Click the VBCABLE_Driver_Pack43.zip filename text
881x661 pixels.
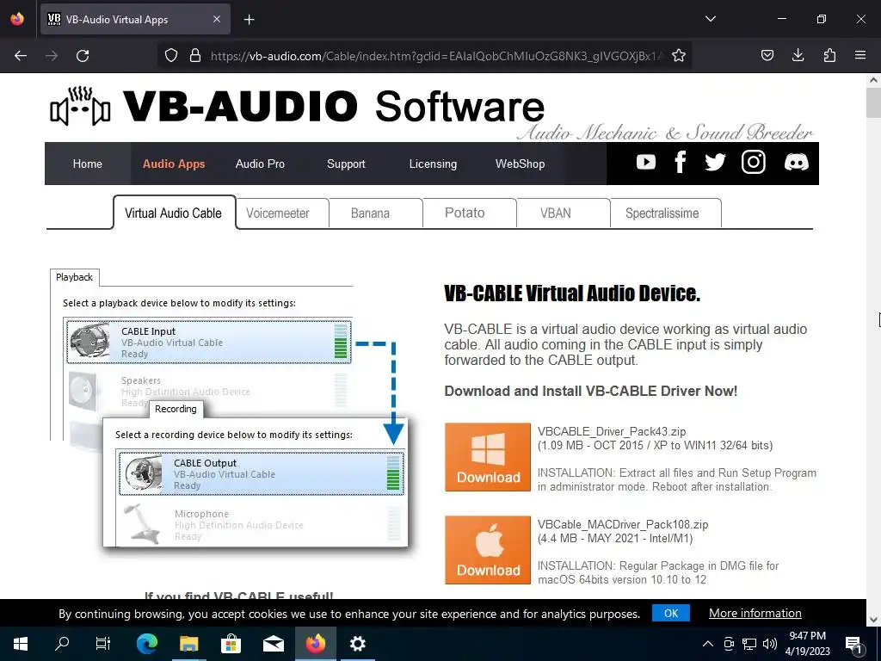point(612,432)
